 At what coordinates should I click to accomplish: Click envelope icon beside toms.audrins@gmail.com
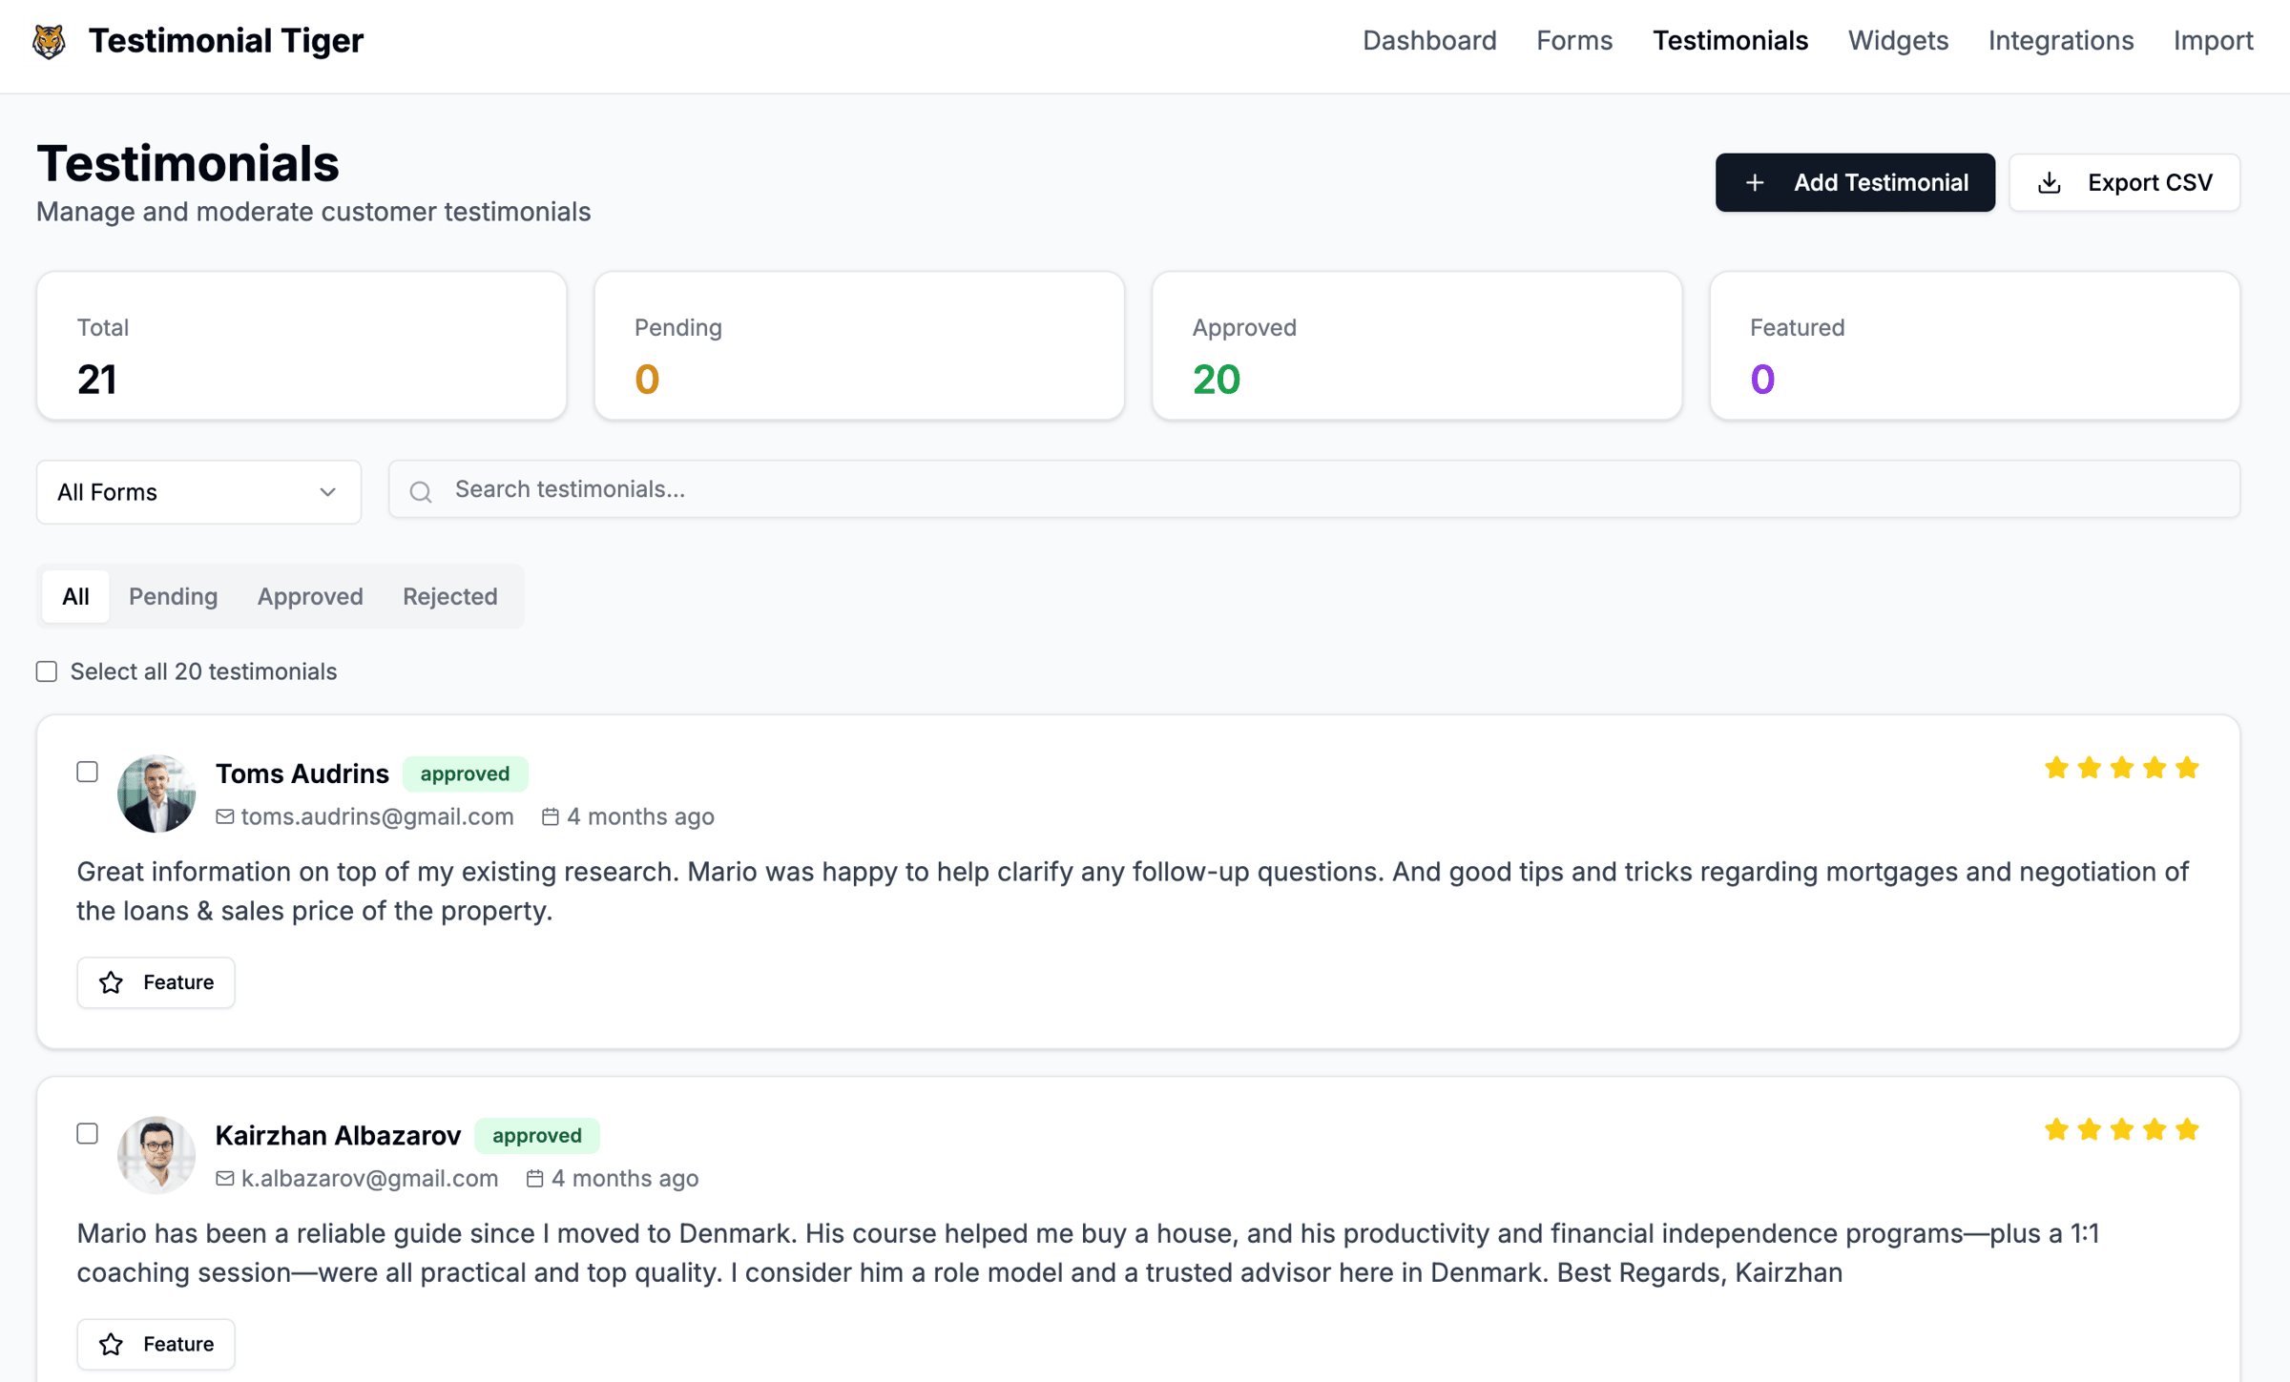pyautogui.click(x=225, y=816)
